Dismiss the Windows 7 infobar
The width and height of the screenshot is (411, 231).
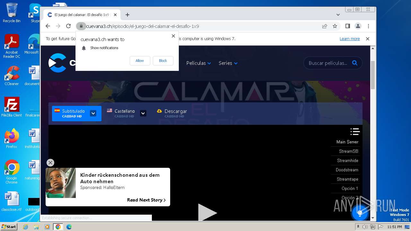368,39
